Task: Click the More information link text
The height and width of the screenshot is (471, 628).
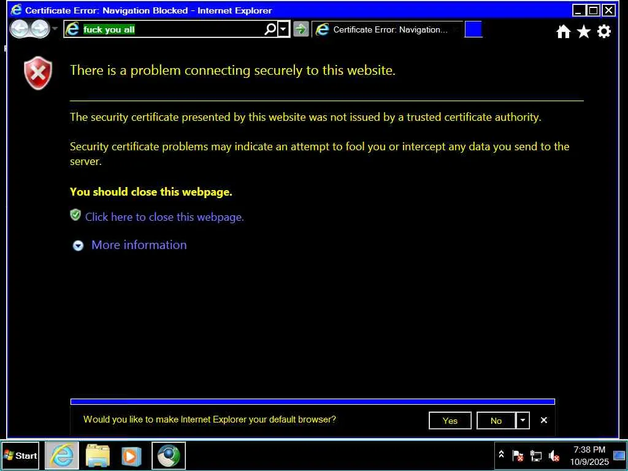Action: click(x=139, y=245)
